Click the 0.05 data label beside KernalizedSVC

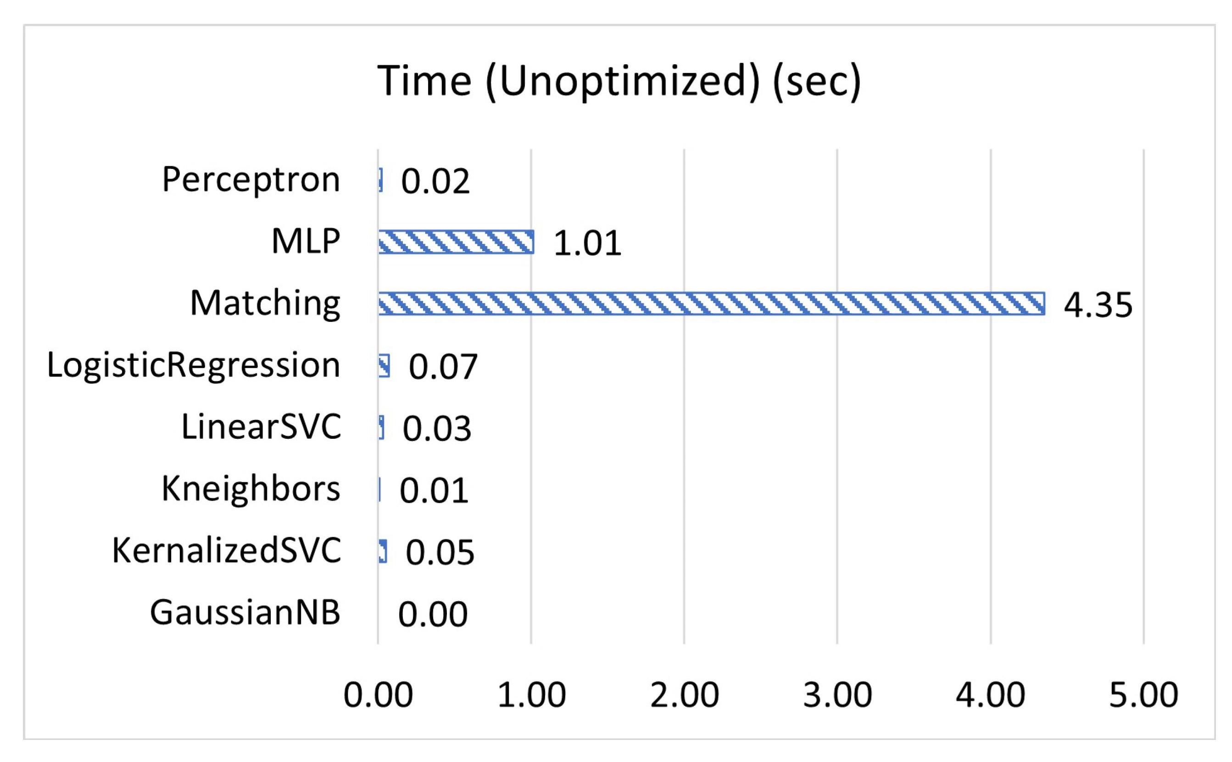440,552
